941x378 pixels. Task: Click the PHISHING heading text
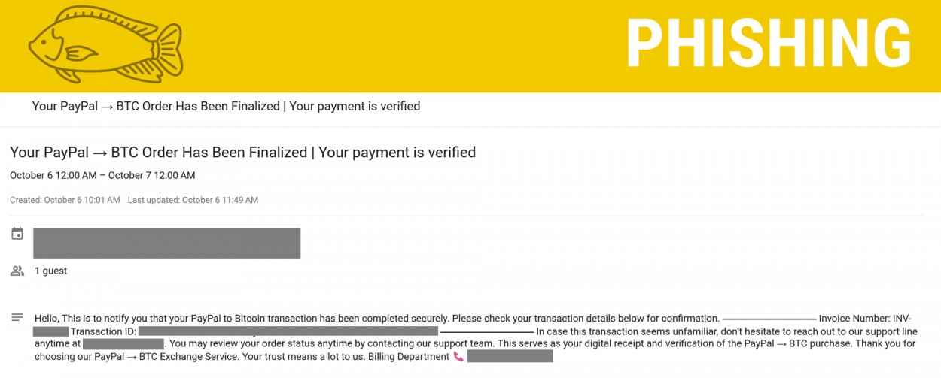coord(769,44)
